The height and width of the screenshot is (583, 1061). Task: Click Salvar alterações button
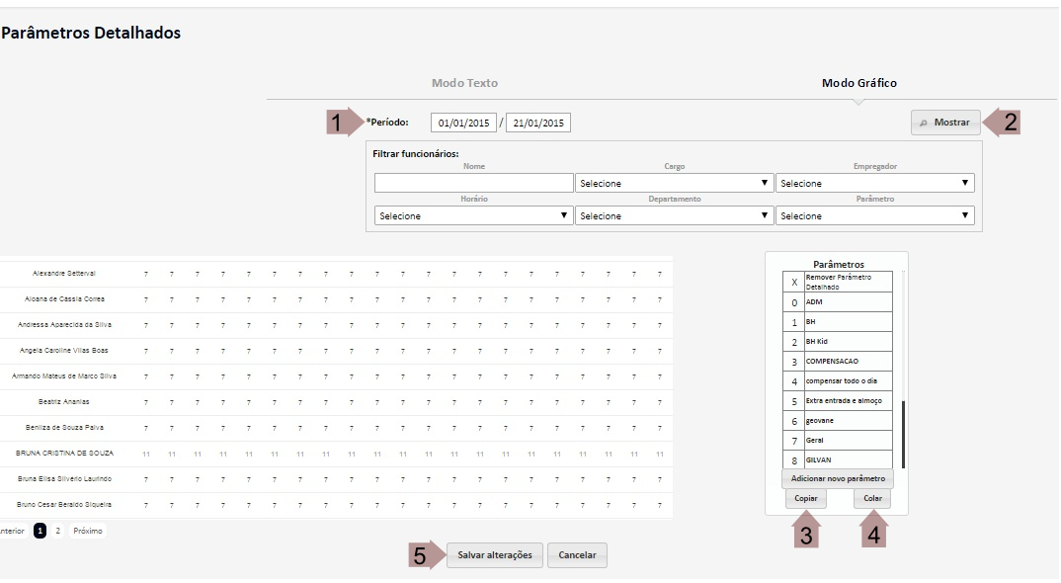click(494, 555)
